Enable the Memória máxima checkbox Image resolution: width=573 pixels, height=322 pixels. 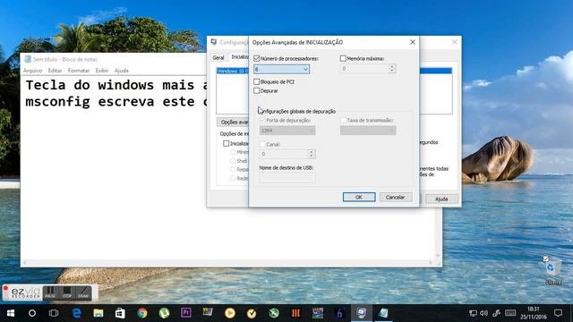click(x=343, y=58)
